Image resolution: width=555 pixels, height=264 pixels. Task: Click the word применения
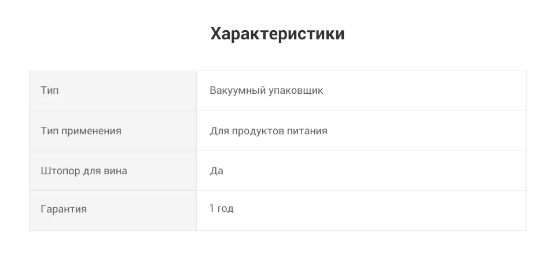pos(91,131)
